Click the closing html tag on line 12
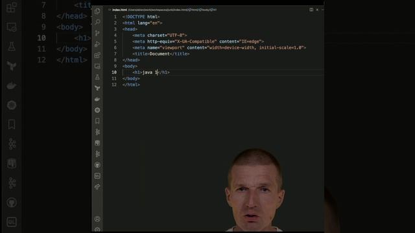Image resolution: width=415 pixels, height=233 pixels. 131,85
